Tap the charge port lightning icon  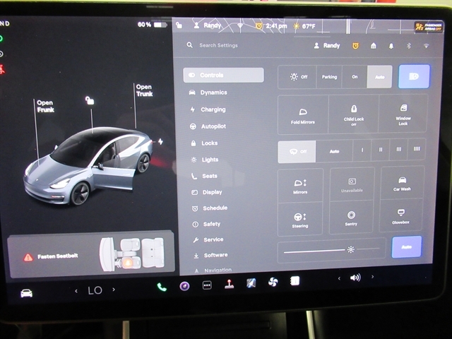click(160, 141)
